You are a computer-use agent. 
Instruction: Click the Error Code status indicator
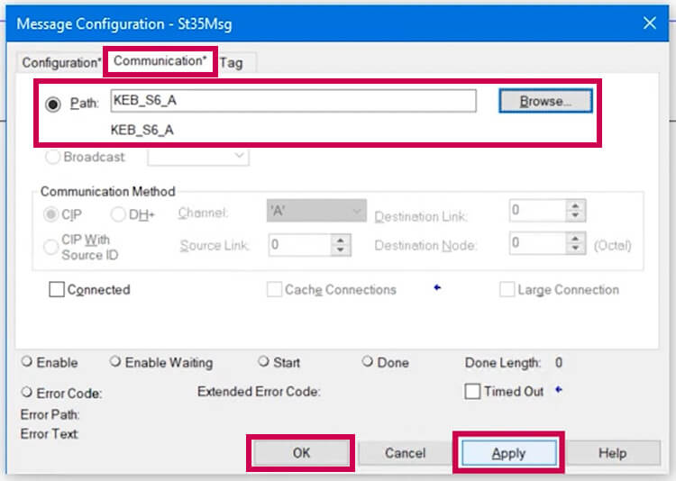tap(27, 392)
